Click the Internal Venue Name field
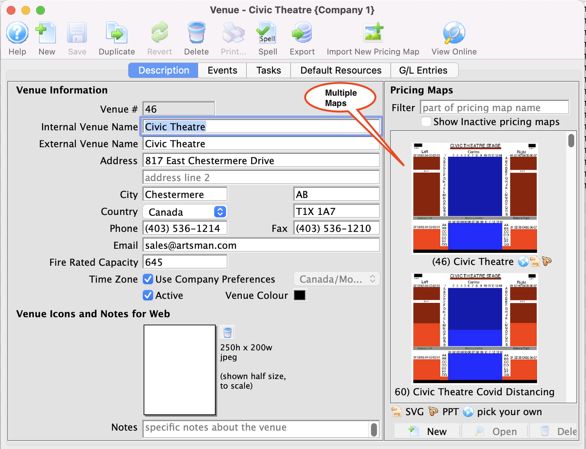The width and height of the screenshot is (586, 449). pos(261,127)
